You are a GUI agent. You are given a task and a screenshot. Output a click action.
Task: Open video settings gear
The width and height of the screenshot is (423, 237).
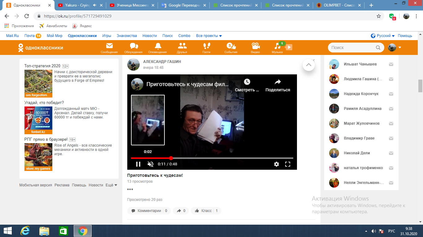277,164
